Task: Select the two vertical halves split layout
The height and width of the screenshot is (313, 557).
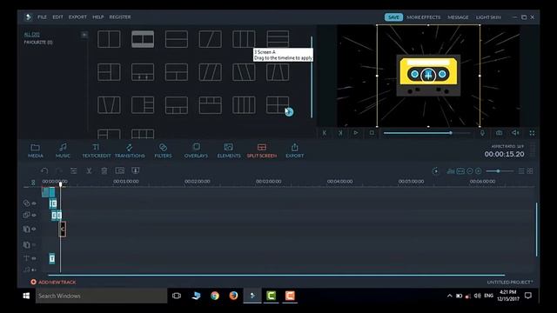Action: pos(109,39)
